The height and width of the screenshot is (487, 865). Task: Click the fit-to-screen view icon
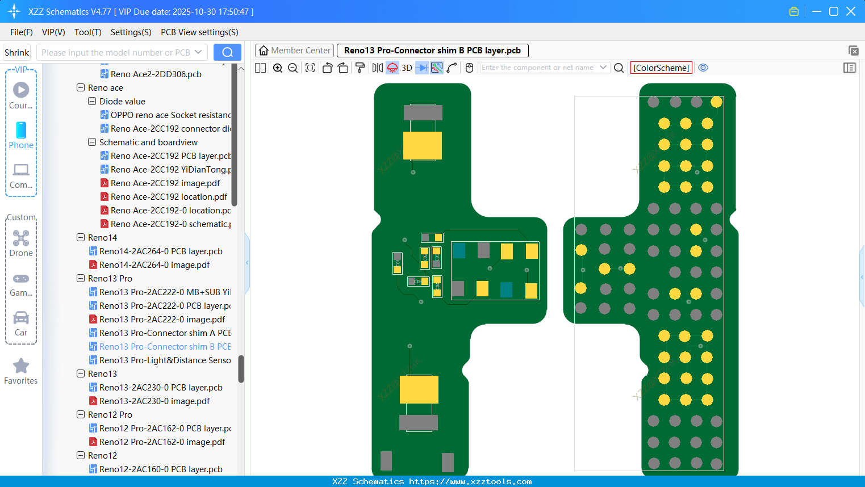coord(310,68)
